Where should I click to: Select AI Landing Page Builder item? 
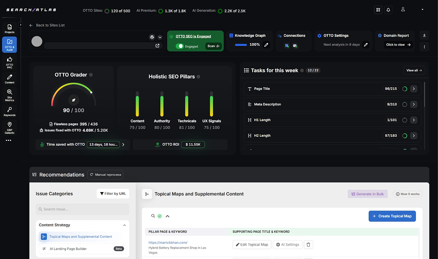(82, 249)
